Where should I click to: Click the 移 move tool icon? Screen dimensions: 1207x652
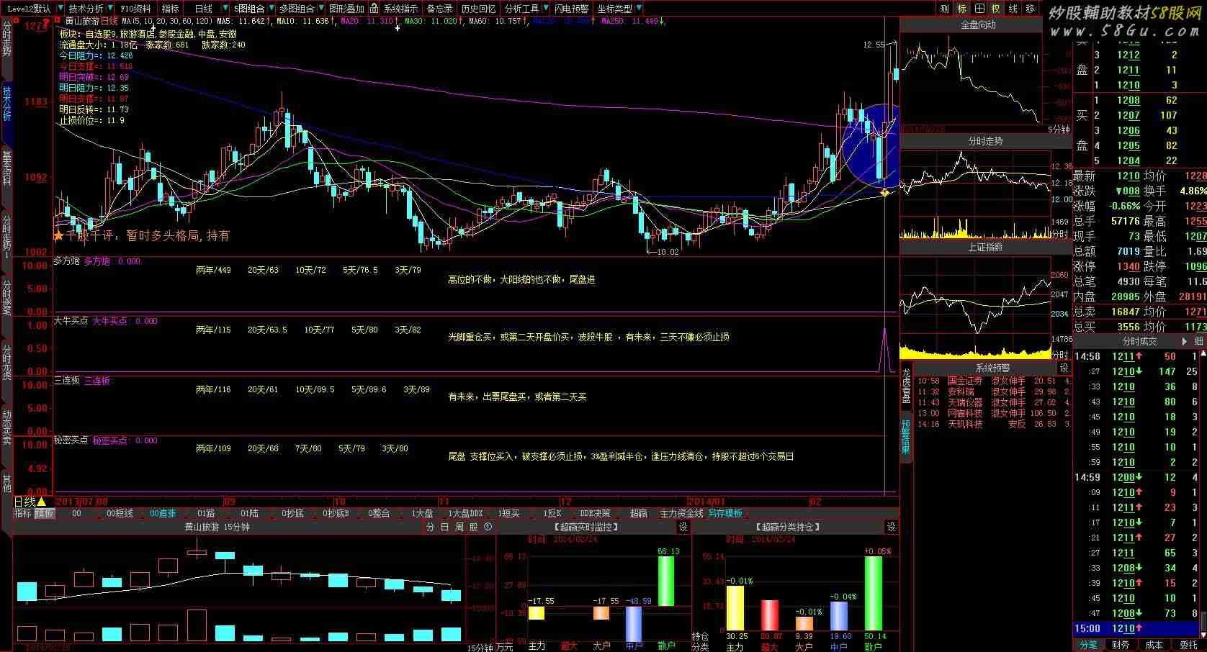pos(1031,9)
